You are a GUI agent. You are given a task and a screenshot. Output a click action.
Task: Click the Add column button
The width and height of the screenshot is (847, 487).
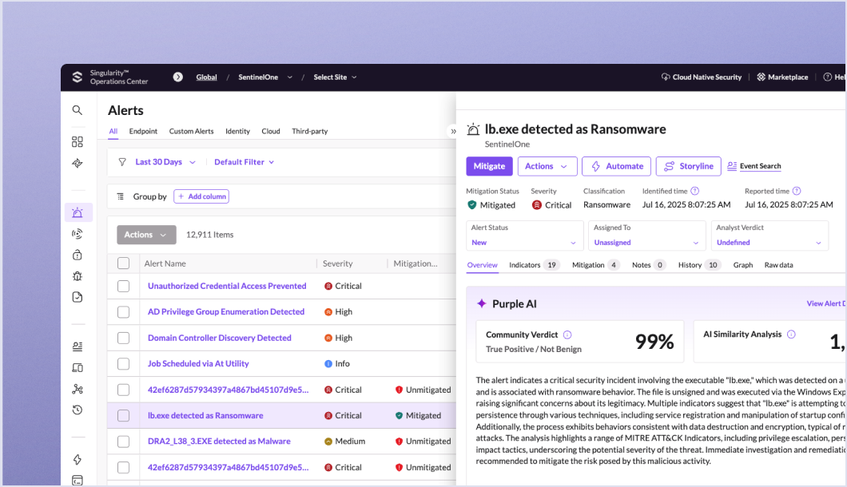pyautogui.click(x=201, y=196)
